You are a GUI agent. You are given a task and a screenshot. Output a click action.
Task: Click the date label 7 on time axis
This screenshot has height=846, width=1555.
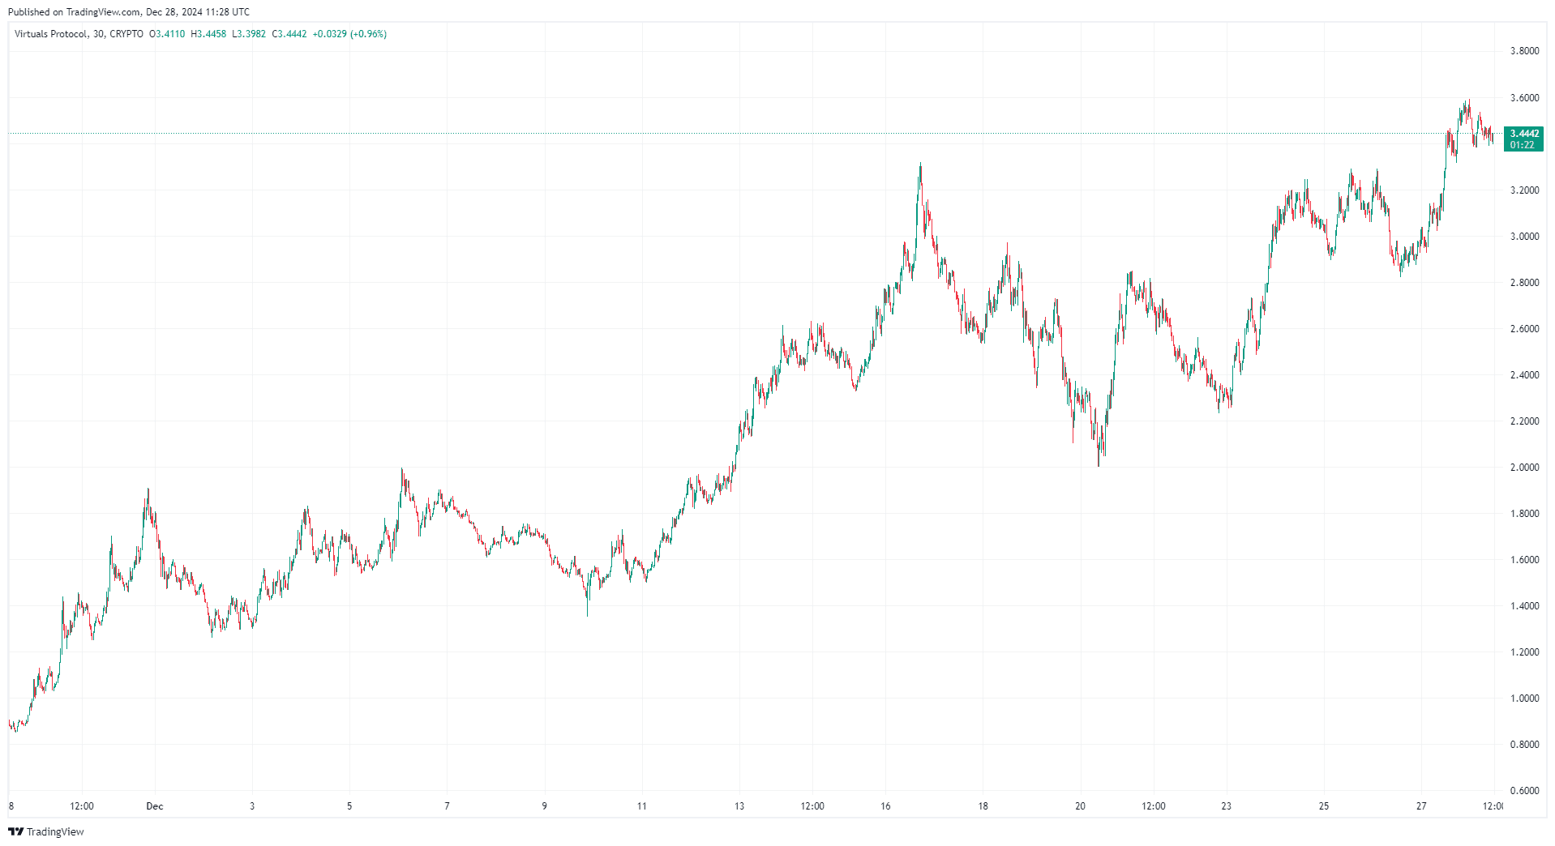[x=447, y=806]
